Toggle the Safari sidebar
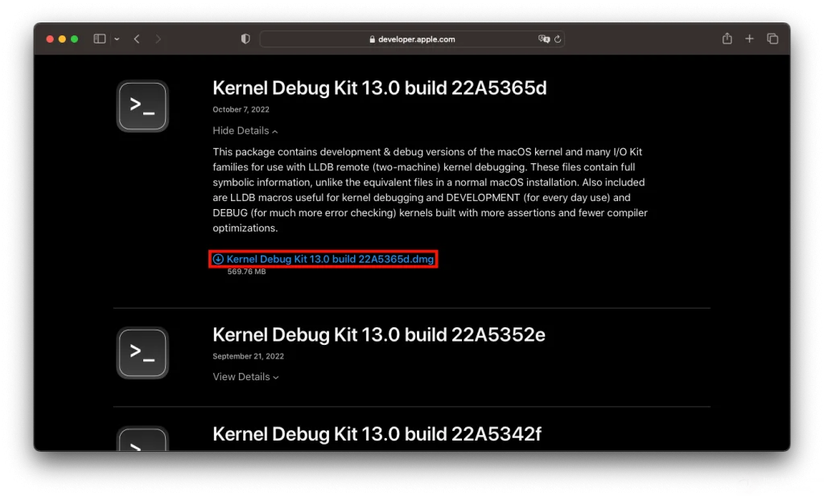Viewport: 824px width, 496px height. (100, 39)
